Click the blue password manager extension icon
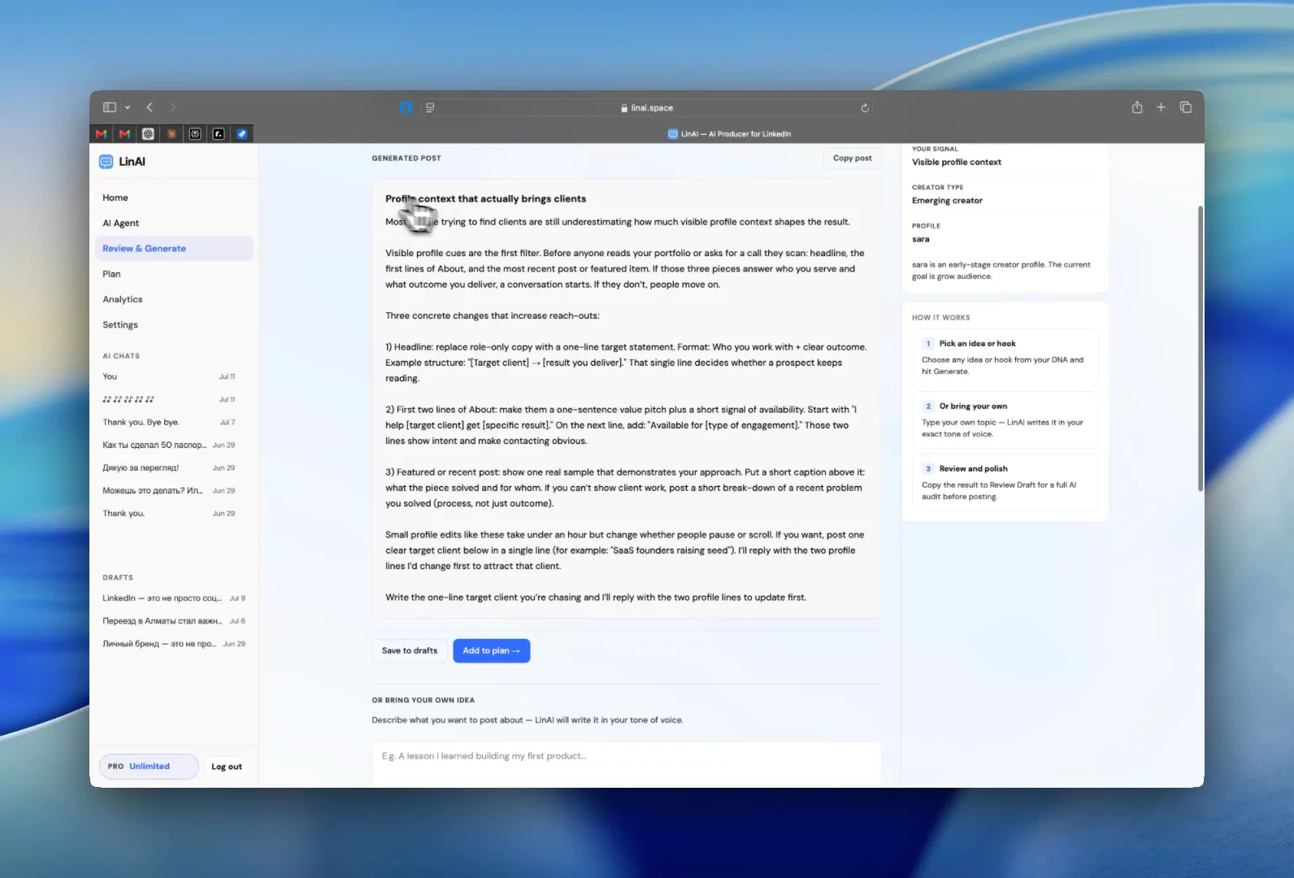1294x878 pixels. point(406,107)
